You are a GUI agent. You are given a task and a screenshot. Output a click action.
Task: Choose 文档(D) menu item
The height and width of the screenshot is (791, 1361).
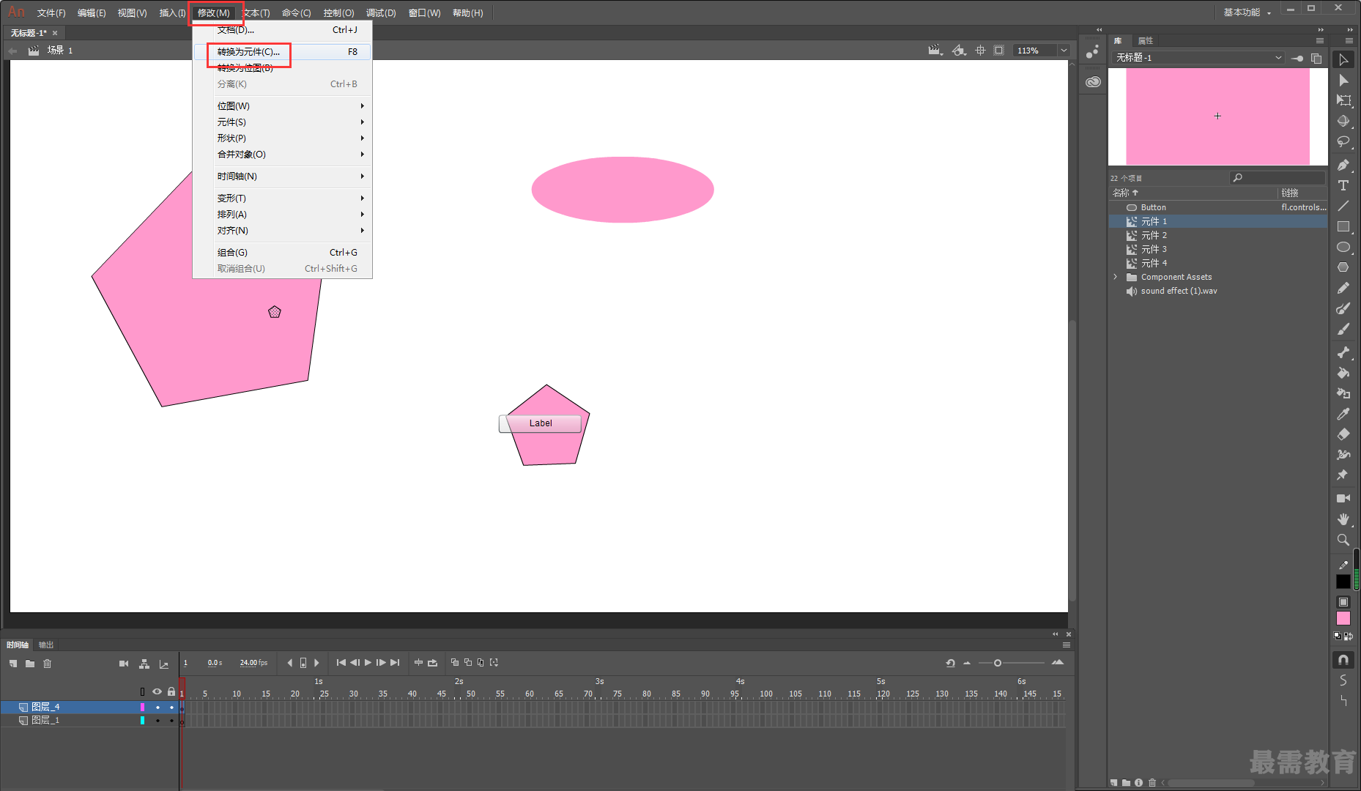(x=282, y=30)
